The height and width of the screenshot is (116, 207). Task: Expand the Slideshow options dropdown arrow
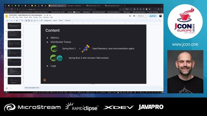(146, 16)
